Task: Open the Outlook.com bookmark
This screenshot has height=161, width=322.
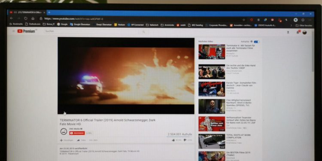Action: point(33,24)
